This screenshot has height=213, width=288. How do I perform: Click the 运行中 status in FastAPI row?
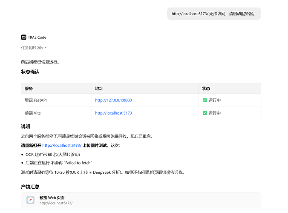(215, 100)
